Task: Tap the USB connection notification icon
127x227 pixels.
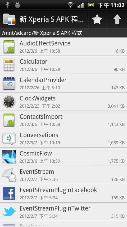Action: point(7,5)
